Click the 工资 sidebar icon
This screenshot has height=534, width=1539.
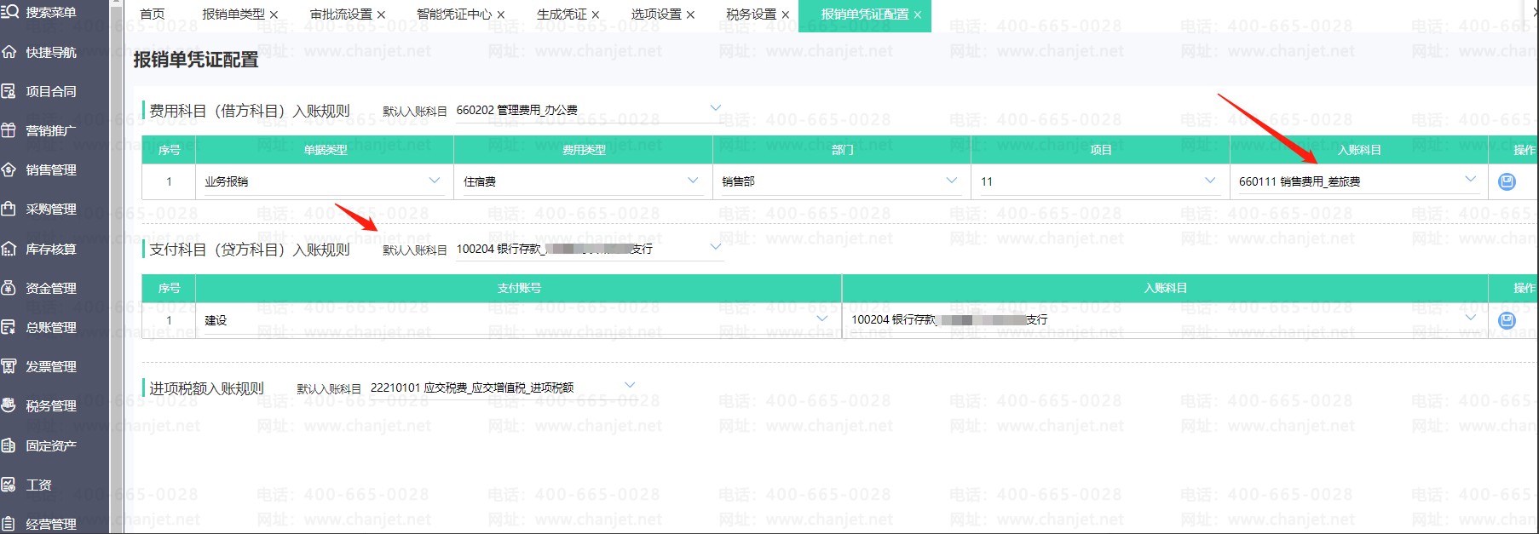click(x=9, y=485)
